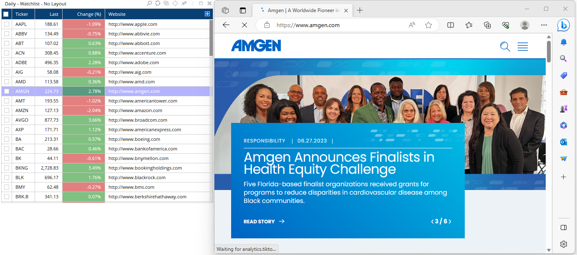This screenshot has height=255, width=577.
Task: Add Amgen page to favorites star
Action: 428,25
